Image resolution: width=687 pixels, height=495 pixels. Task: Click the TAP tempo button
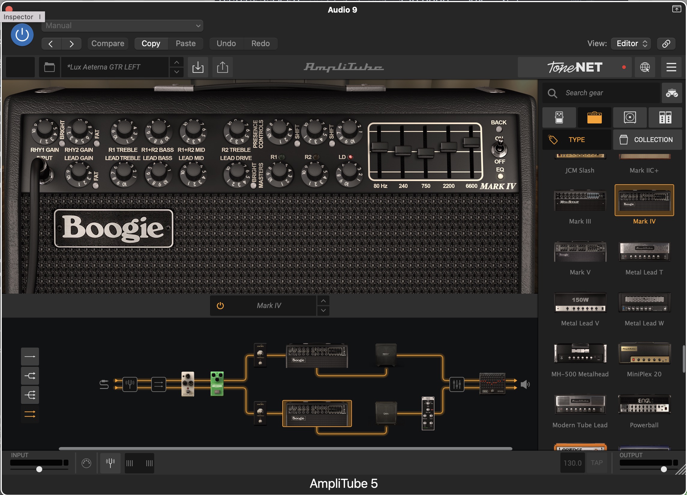[x=596, y=463]
